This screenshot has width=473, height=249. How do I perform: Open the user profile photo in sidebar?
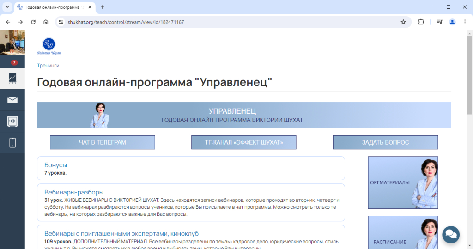click(x=12, y=43)
